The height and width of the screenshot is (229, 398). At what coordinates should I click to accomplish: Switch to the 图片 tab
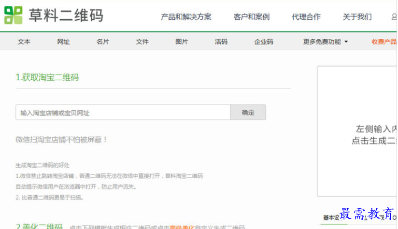tap(182, 42)
